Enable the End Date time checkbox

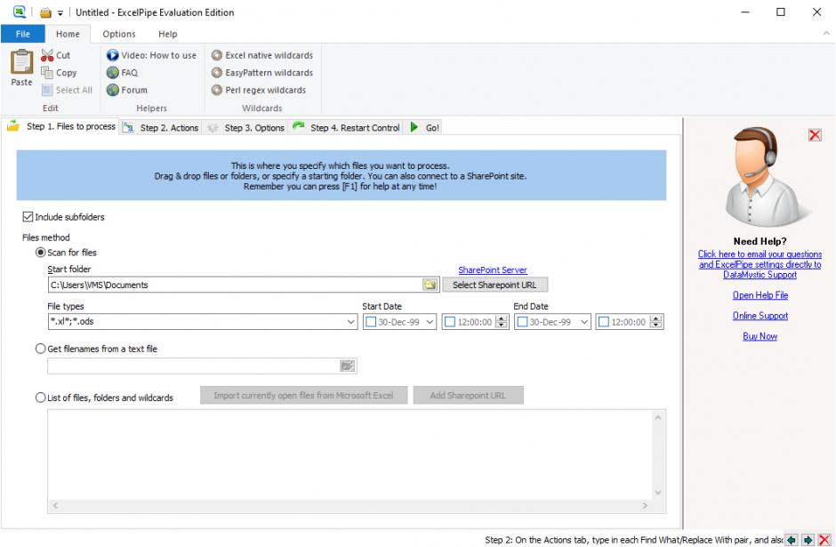pyautogui.click(x=604, y=322)
